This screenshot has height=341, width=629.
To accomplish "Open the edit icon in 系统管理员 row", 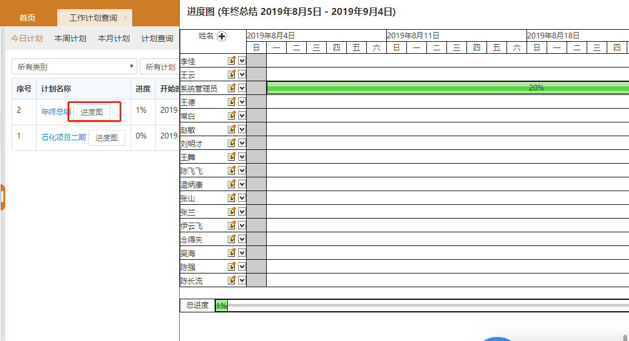I will coord(232,88).
